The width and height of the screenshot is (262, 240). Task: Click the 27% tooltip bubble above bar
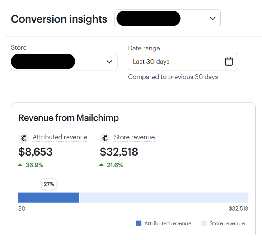(49, 184)
